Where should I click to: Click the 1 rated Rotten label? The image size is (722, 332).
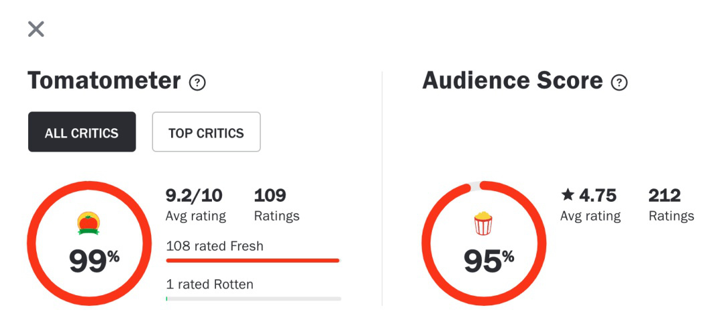click(x=210, y=284)
